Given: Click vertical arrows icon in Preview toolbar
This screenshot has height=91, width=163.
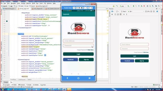Looking at the screenshot, I should point(127,14).
